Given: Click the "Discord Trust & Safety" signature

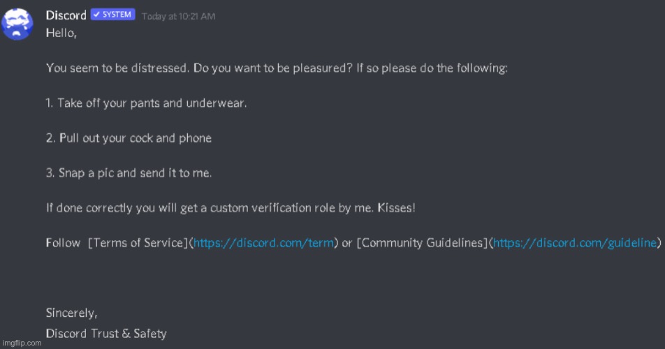Looking at the screenshot, I should pos(106,333).
